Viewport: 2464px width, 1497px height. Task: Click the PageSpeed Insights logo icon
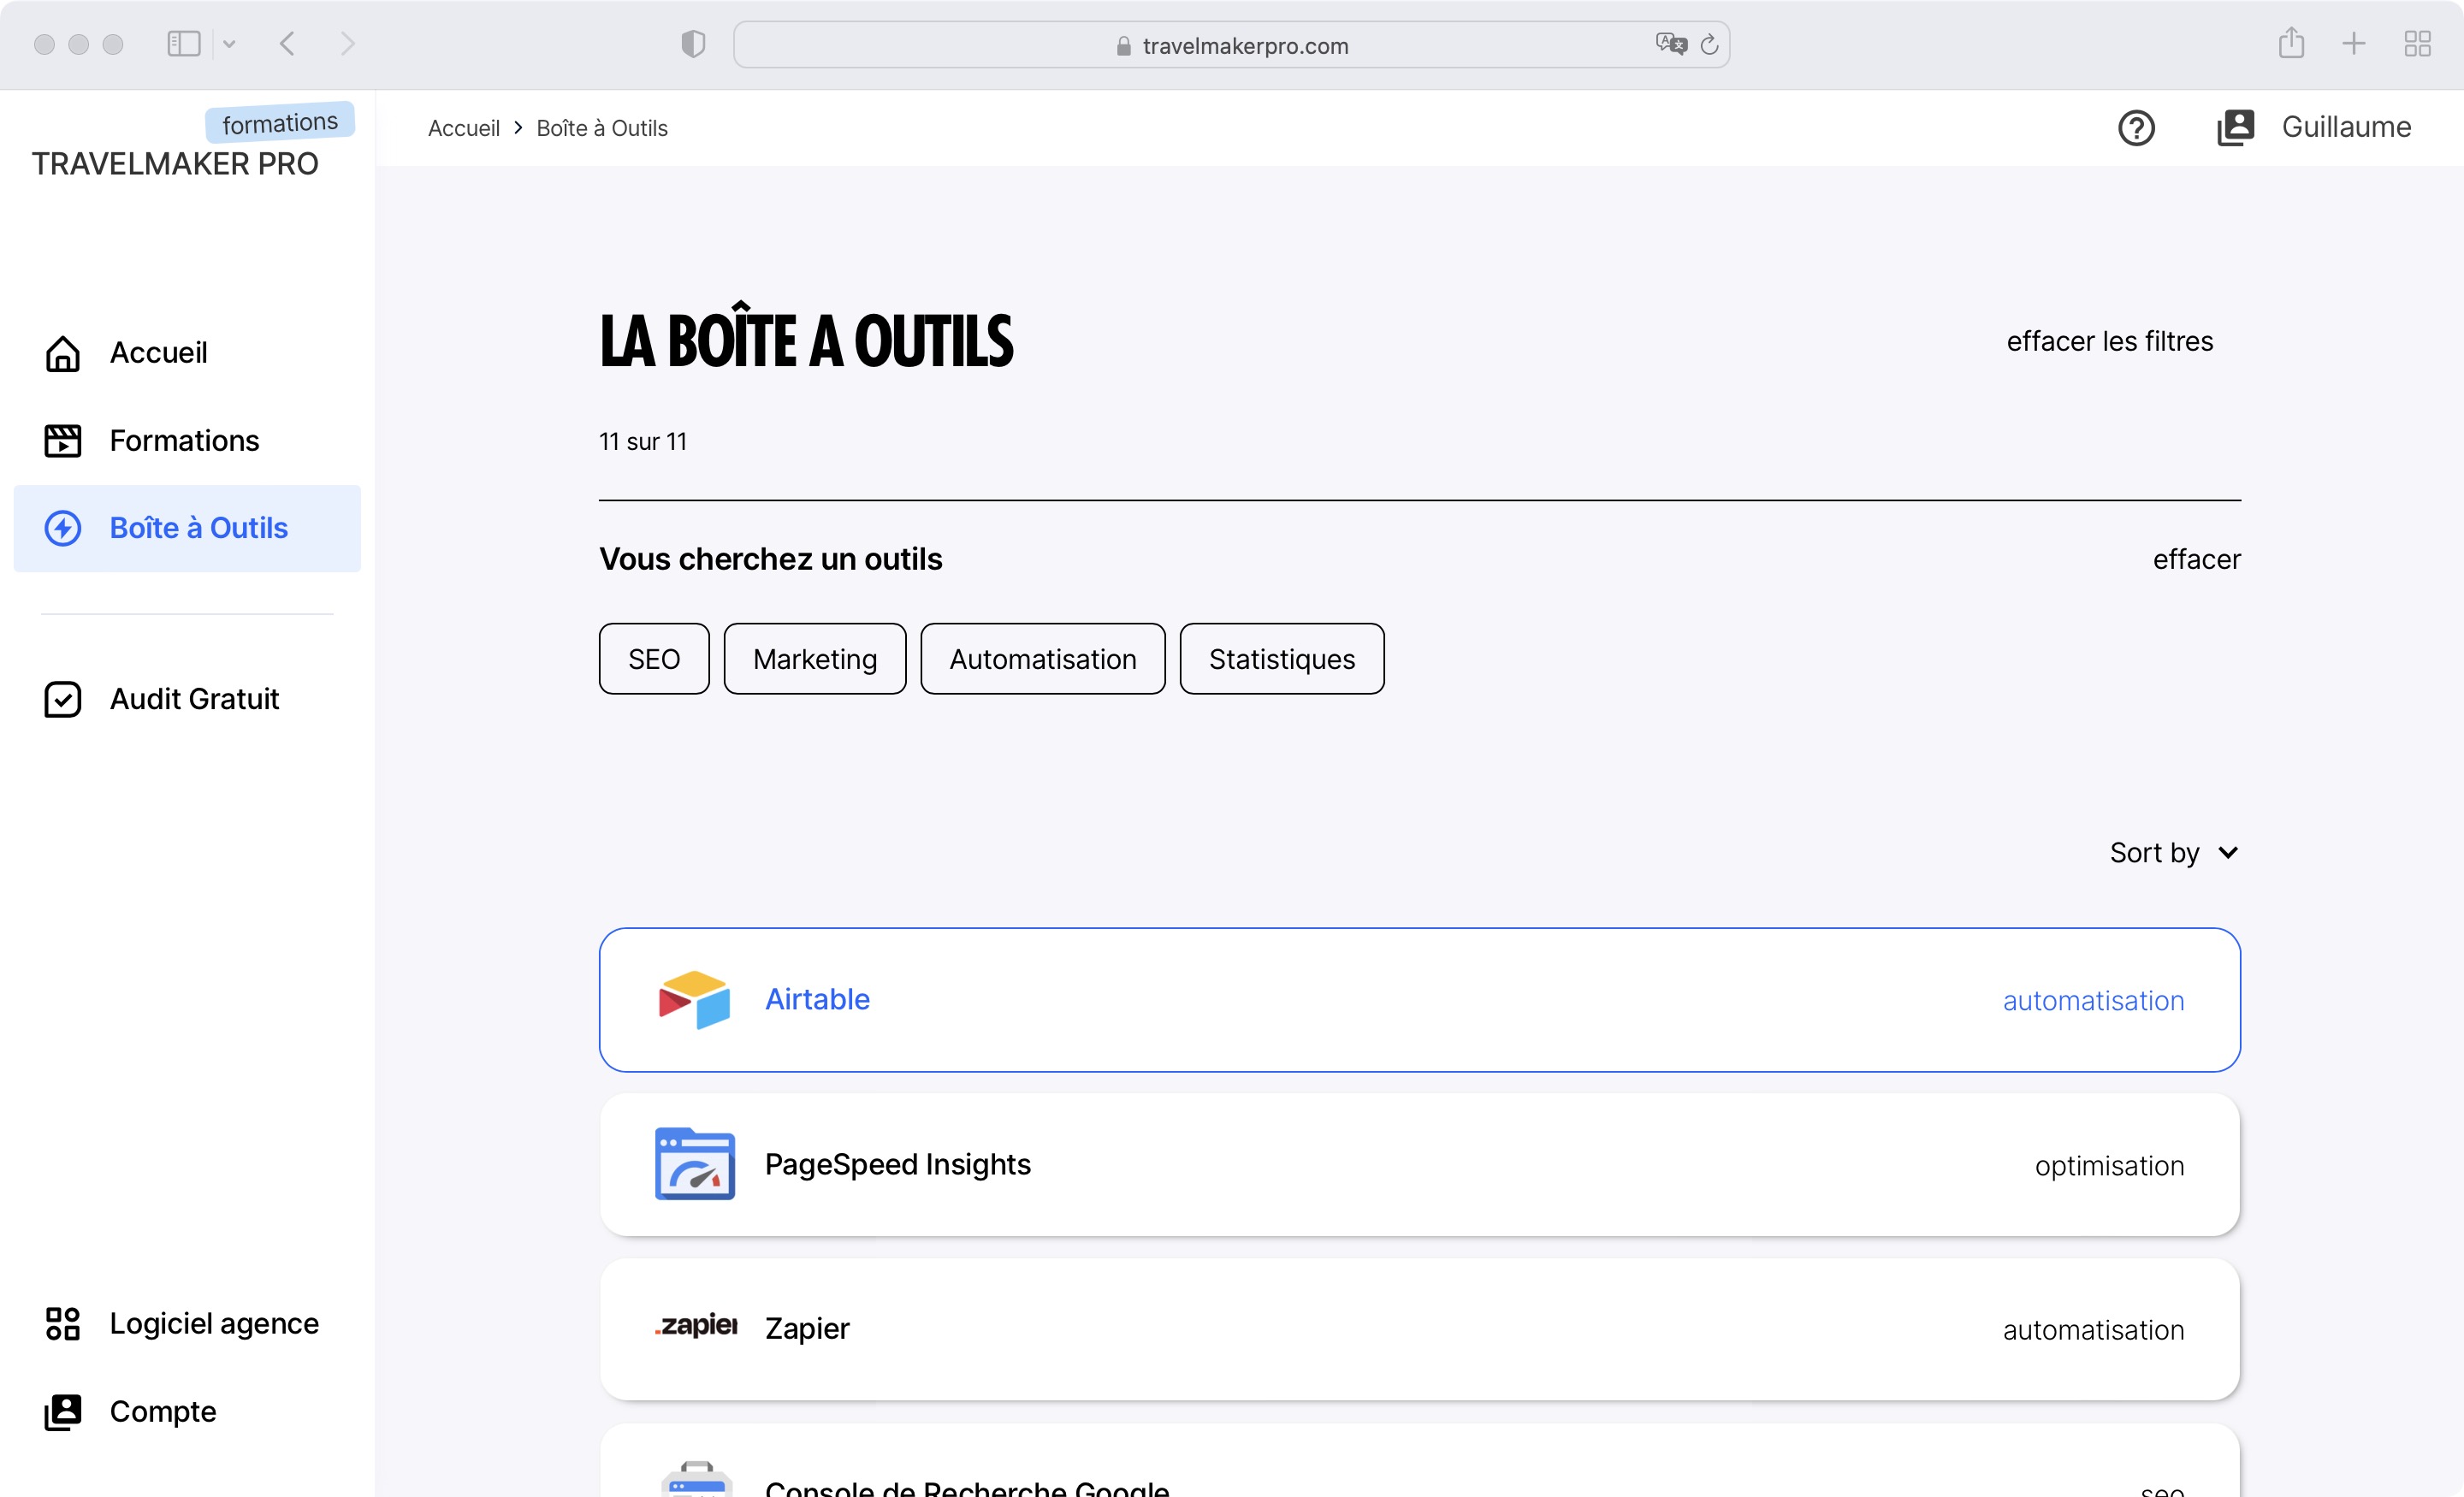pos(695,1164)
